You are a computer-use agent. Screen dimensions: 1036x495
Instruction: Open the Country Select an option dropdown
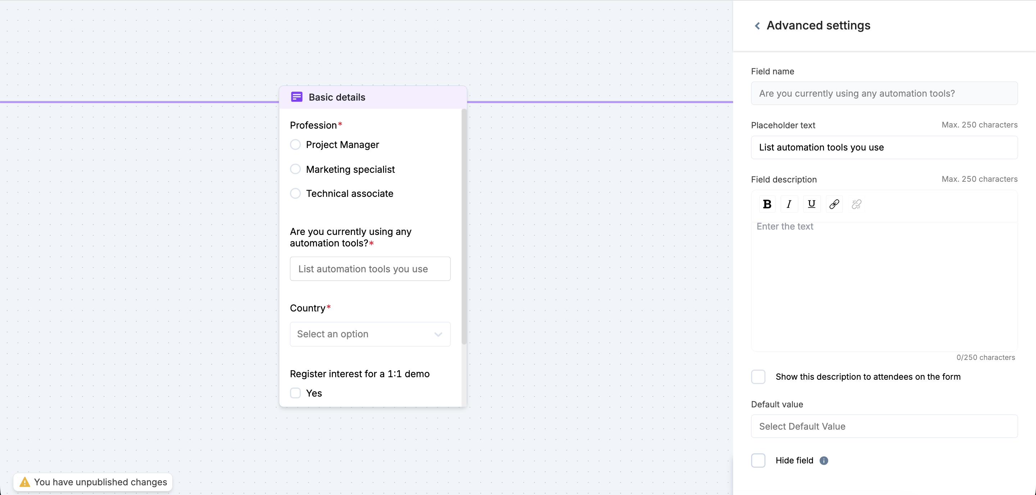pos(369,334)
